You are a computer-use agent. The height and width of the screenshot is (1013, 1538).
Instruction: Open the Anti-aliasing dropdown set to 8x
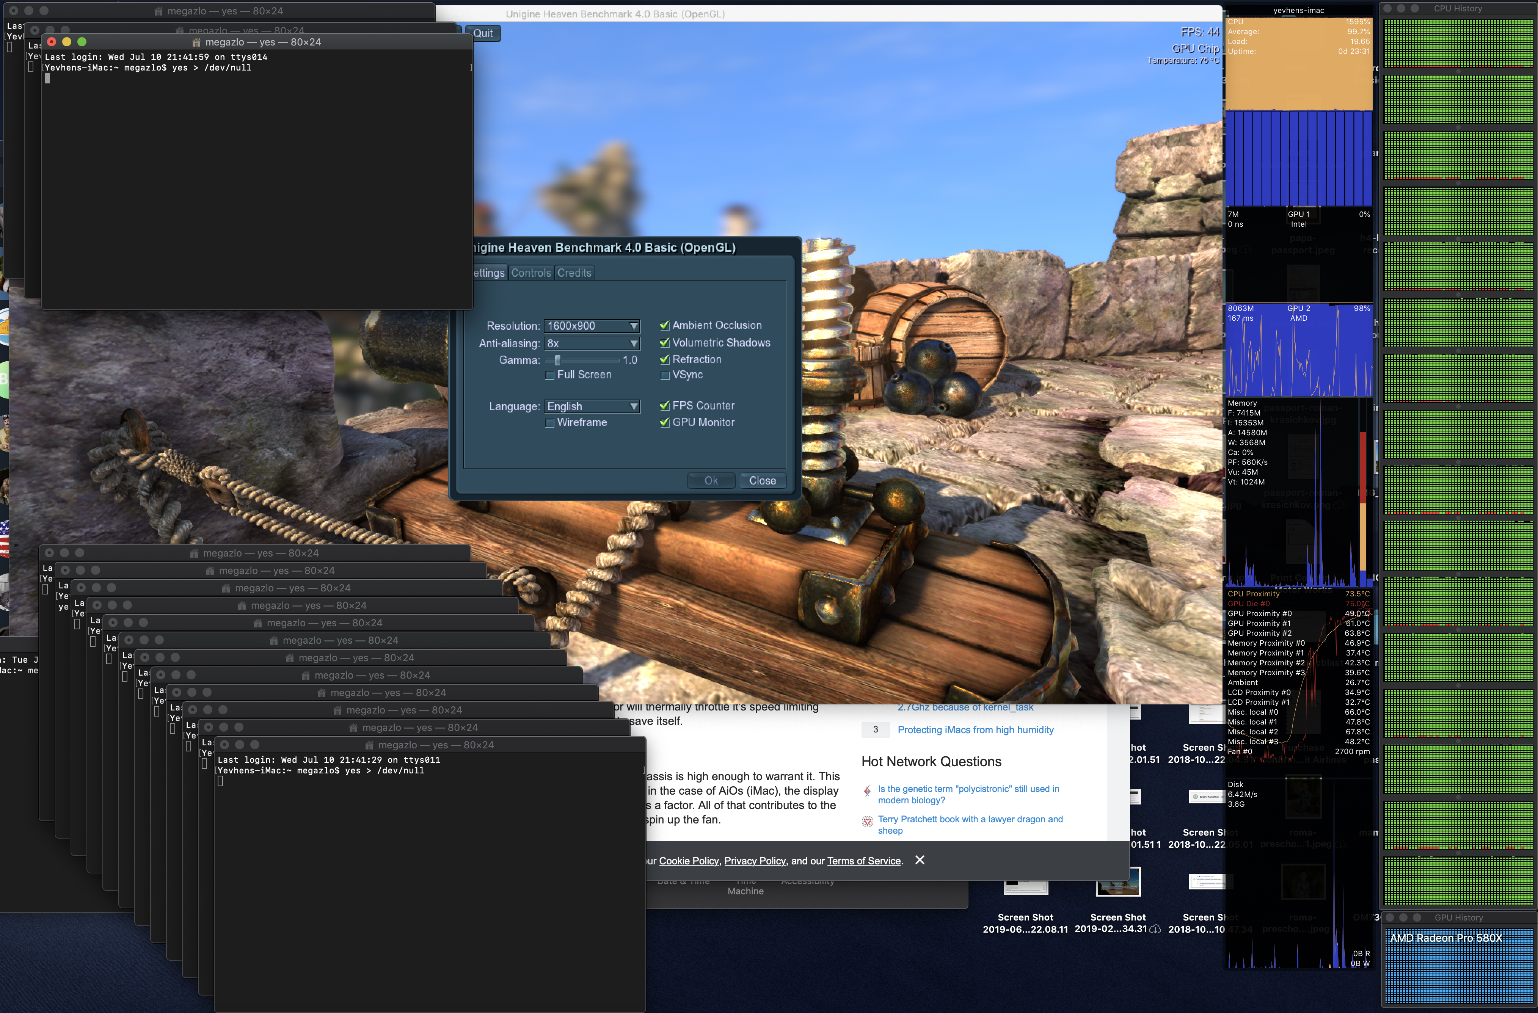[x=592, y=343]
